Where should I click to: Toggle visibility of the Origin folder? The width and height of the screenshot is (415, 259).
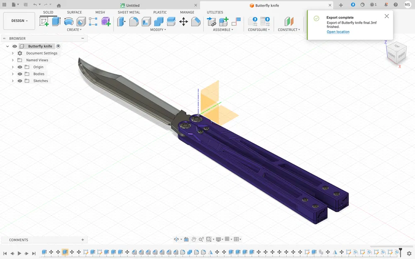tap(20, 67)
